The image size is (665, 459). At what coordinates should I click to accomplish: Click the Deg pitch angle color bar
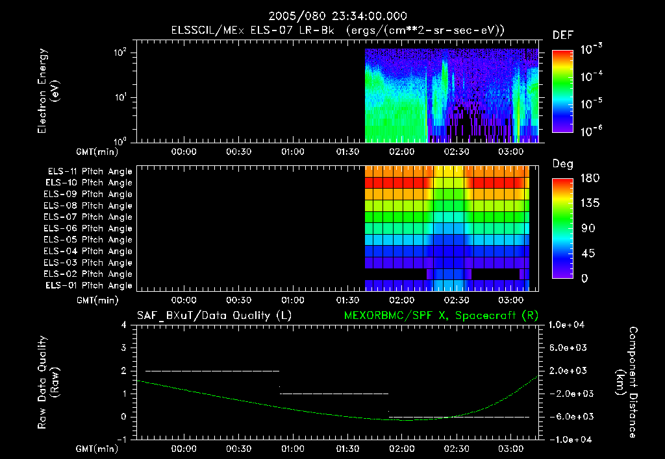coord(562,229)
